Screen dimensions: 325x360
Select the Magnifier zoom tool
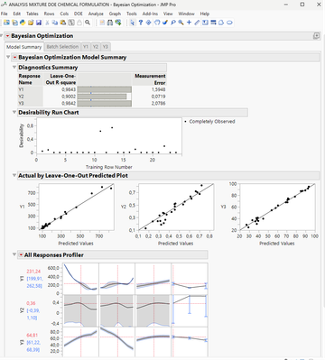click(x=181, y=23)
